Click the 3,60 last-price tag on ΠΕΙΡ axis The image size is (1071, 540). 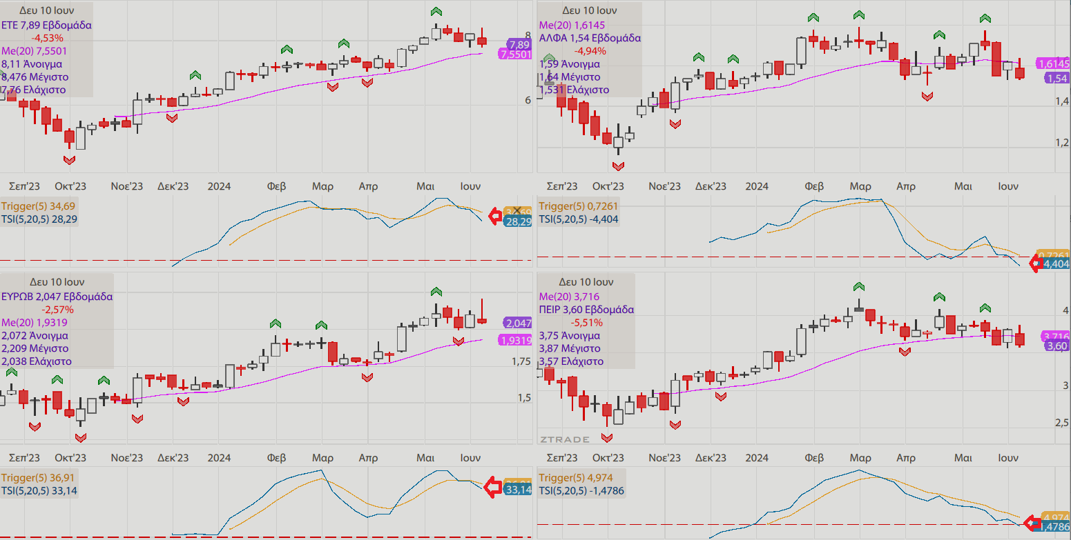(x=1057, y=346)
